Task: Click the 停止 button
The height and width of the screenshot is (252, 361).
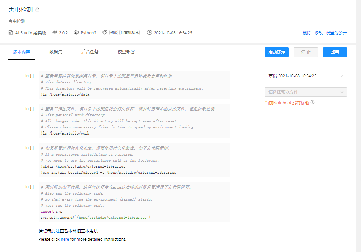Action: click(x=306, y=52)
